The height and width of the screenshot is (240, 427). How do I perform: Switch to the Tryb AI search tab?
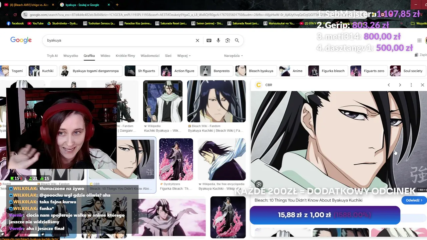coord(52,56)
